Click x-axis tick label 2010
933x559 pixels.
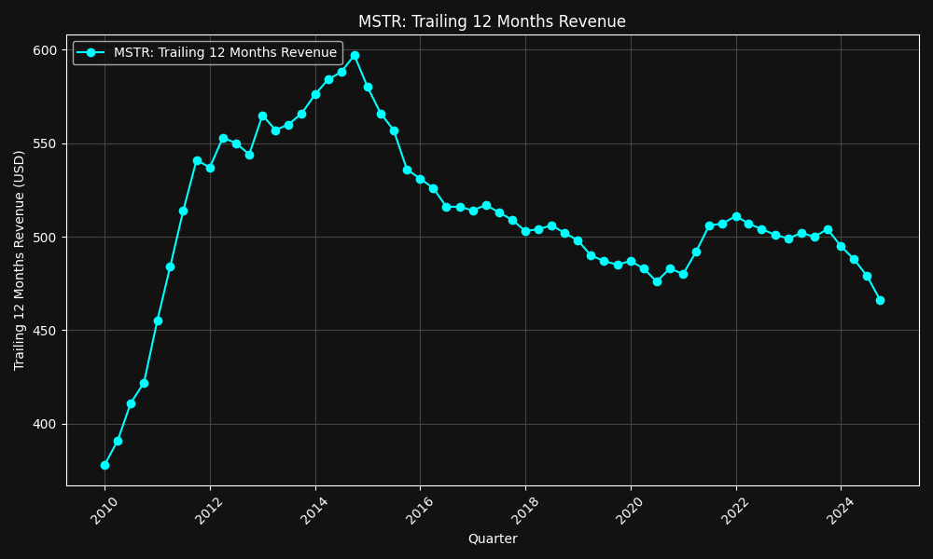(104, 511)
